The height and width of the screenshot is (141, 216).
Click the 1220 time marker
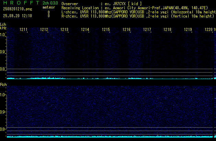[x=208, y=30]
